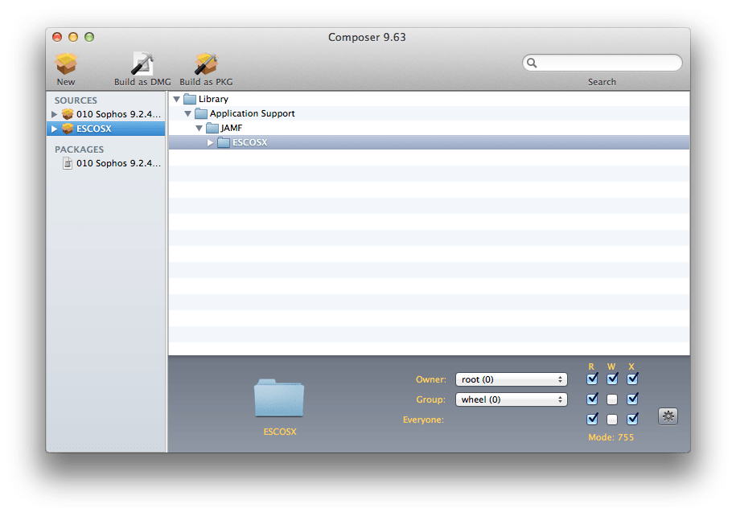
Task: Click the ESCOSX name under folder preview
Action: pos(280,432)
